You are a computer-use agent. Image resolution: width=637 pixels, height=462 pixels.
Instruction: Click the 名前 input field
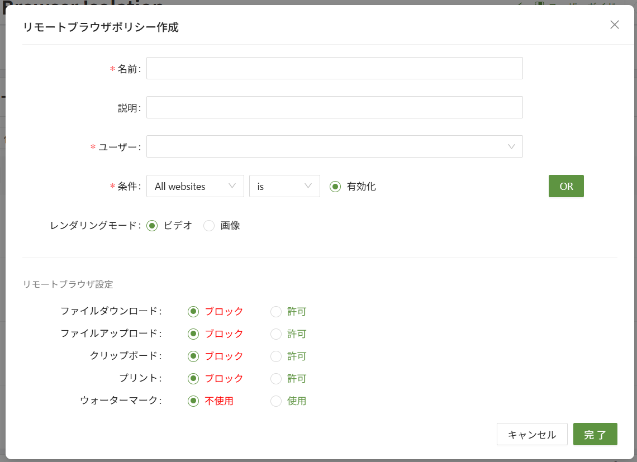click(334, 68)
